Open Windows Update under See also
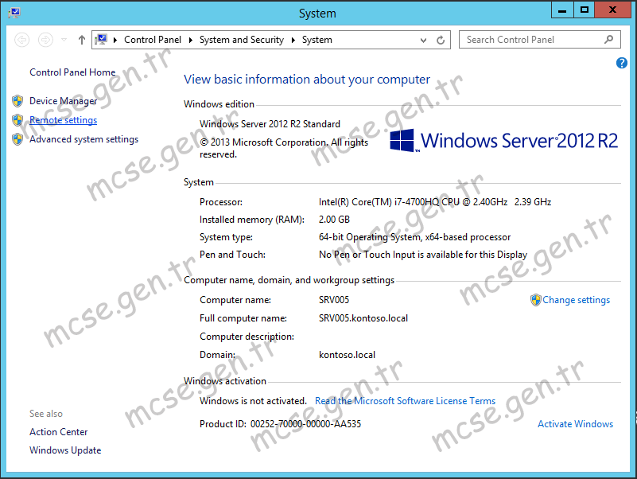Viewport: 637px width, 479px height. click(65, 450)
